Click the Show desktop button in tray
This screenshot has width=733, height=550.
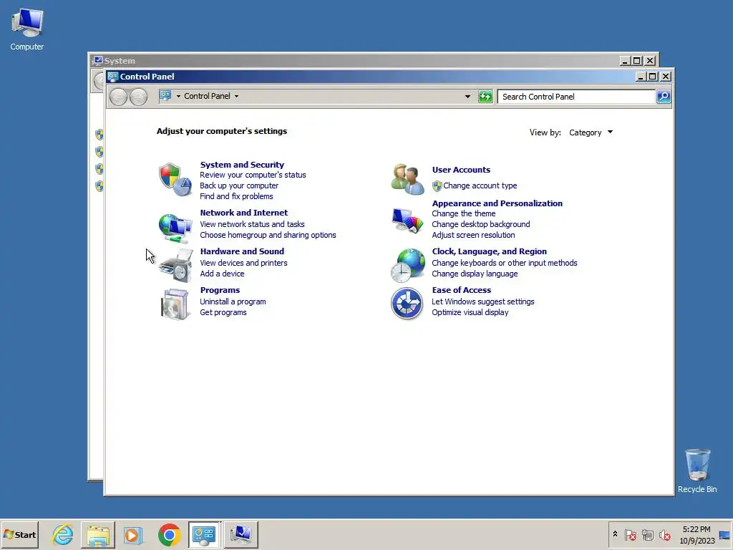pyautogui.click(x=724, y=534)
